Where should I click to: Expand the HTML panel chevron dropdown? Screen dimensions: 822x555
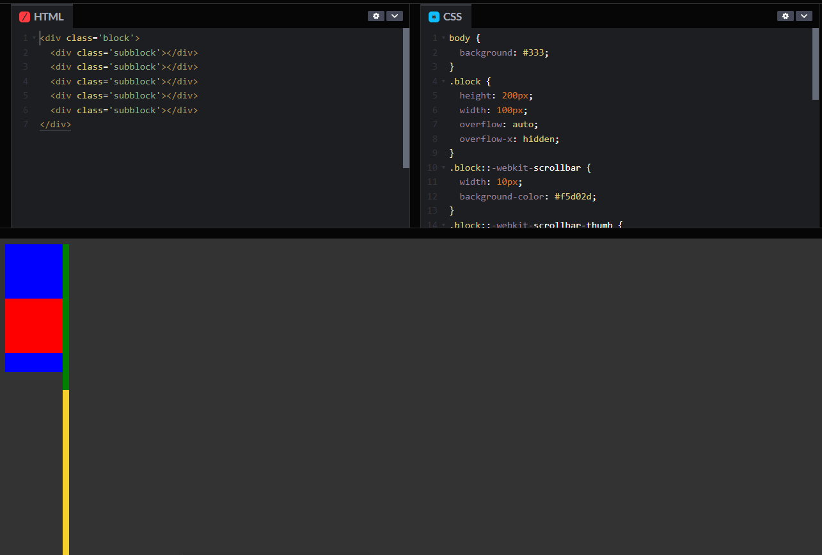click(395, 16)
